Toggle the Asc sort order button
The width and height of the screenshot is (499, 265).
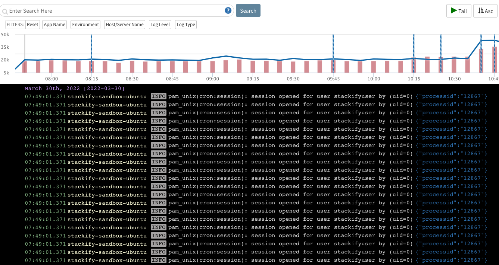(485, 11)
